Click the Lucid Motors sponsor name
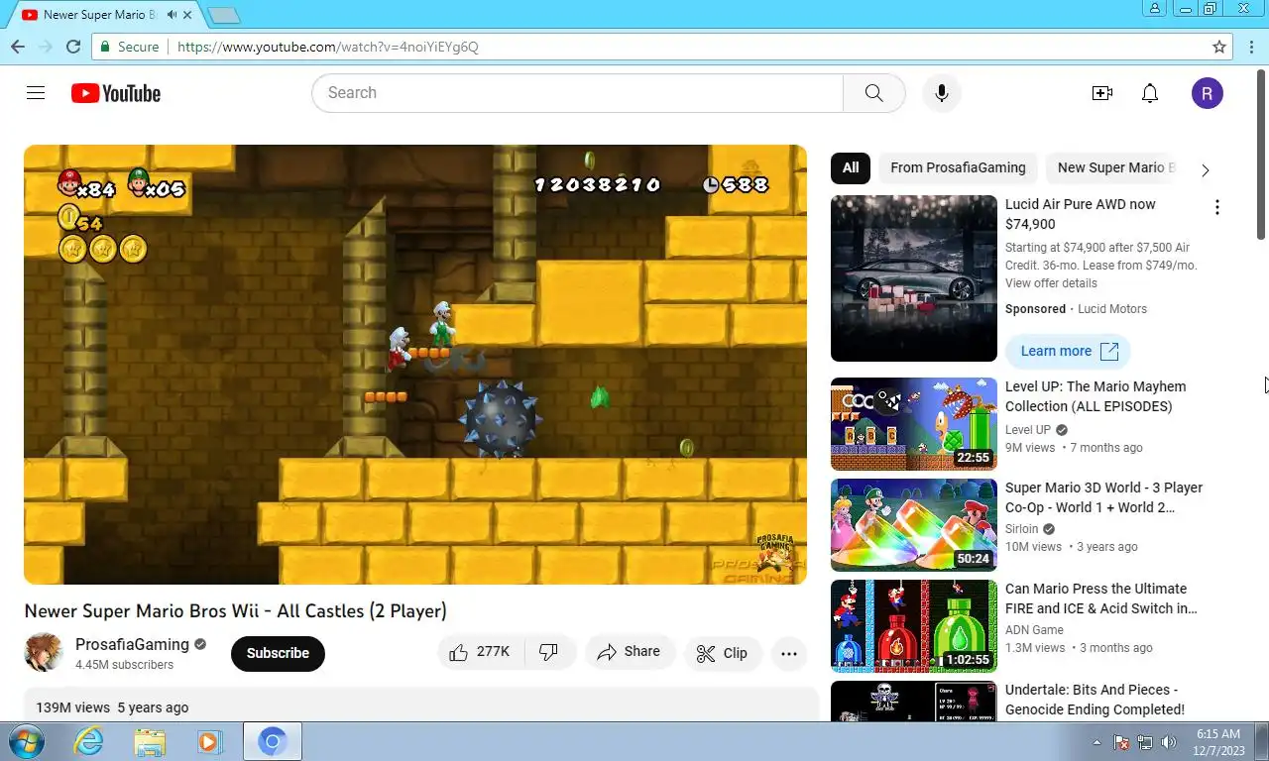 pos(1112,309)
